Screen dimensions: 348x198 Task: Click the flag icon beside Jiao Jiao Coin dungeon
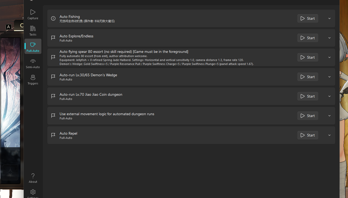pos(53,96)
